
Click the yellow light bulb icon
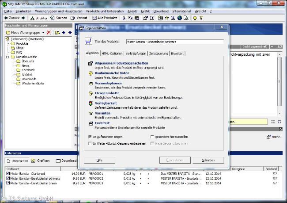195,18
